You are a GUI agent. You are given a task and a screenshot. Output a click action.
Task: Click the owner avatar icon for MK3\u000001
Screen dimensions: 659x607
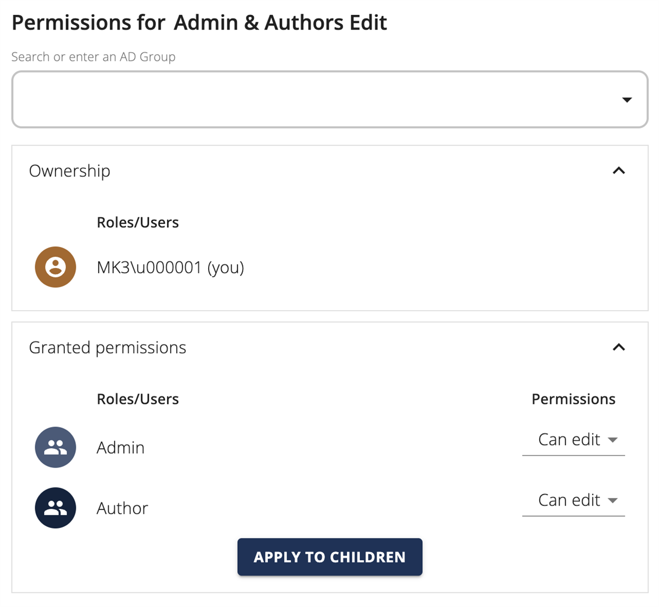click(55, 267)
